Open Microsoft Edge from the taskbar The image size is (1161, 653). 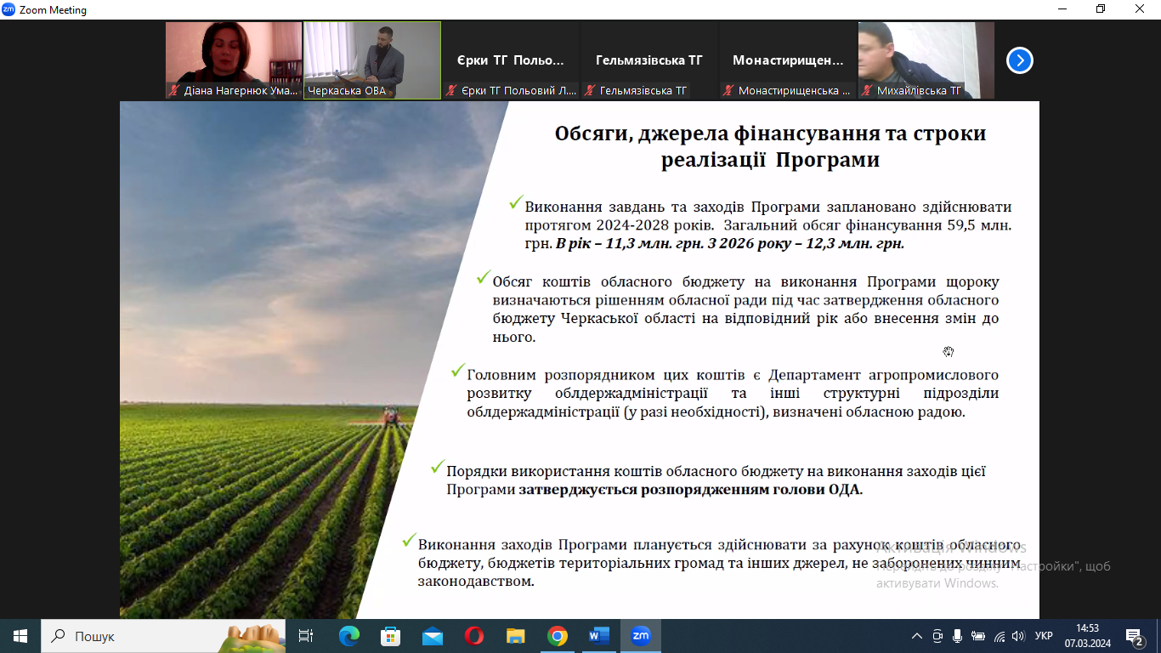click(349, 636)
